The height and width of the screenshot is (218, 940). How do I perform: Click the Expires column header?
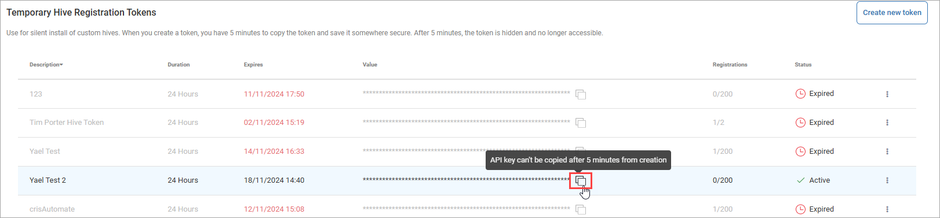coord(253,65)
